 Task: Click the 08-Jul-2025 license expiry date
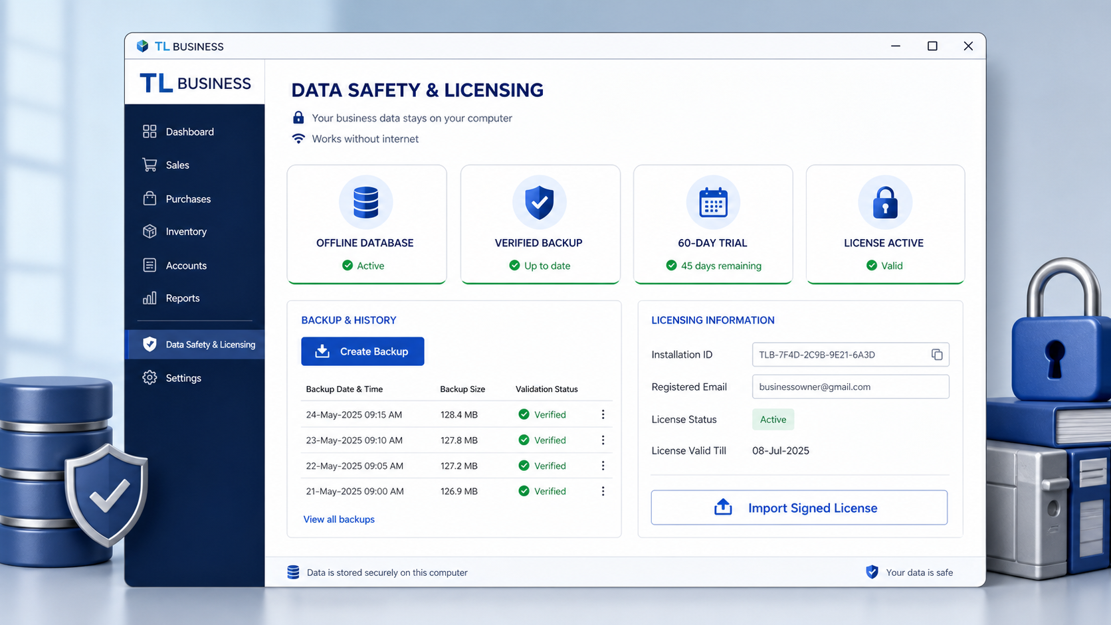pyautogui.click(x=781, y=450)
